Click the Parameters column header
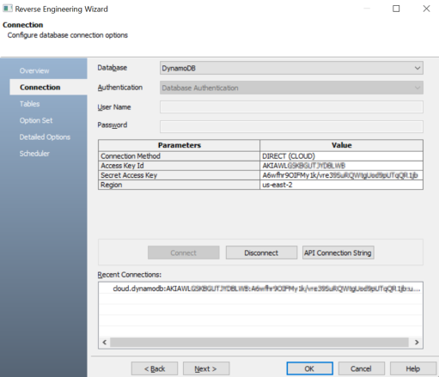439x377 pixels. pyautogui.click(x=179, y=145)
